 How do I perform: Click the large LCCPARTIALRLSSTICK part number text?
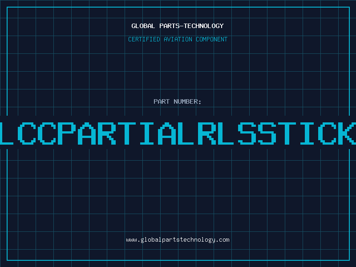pyautogui.click(x=178, y=133)
